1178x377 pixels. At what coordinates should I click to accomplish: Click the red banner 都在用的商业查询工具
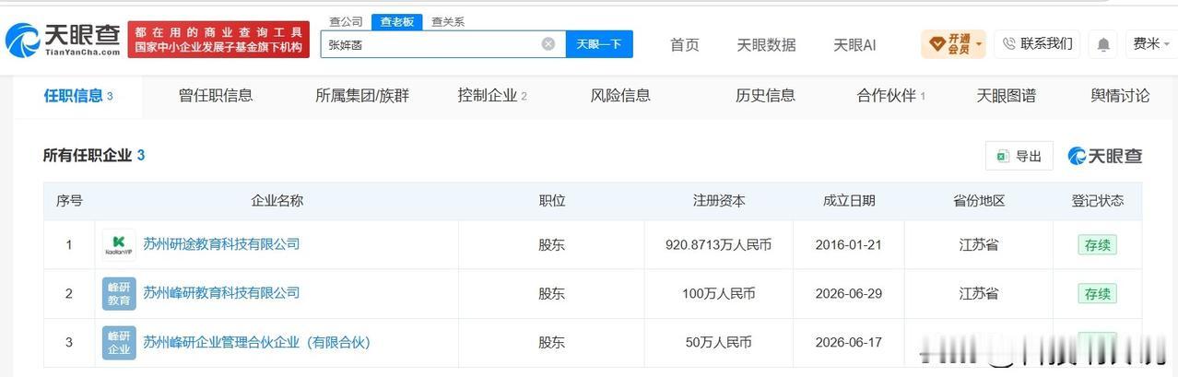coord(218,39)
